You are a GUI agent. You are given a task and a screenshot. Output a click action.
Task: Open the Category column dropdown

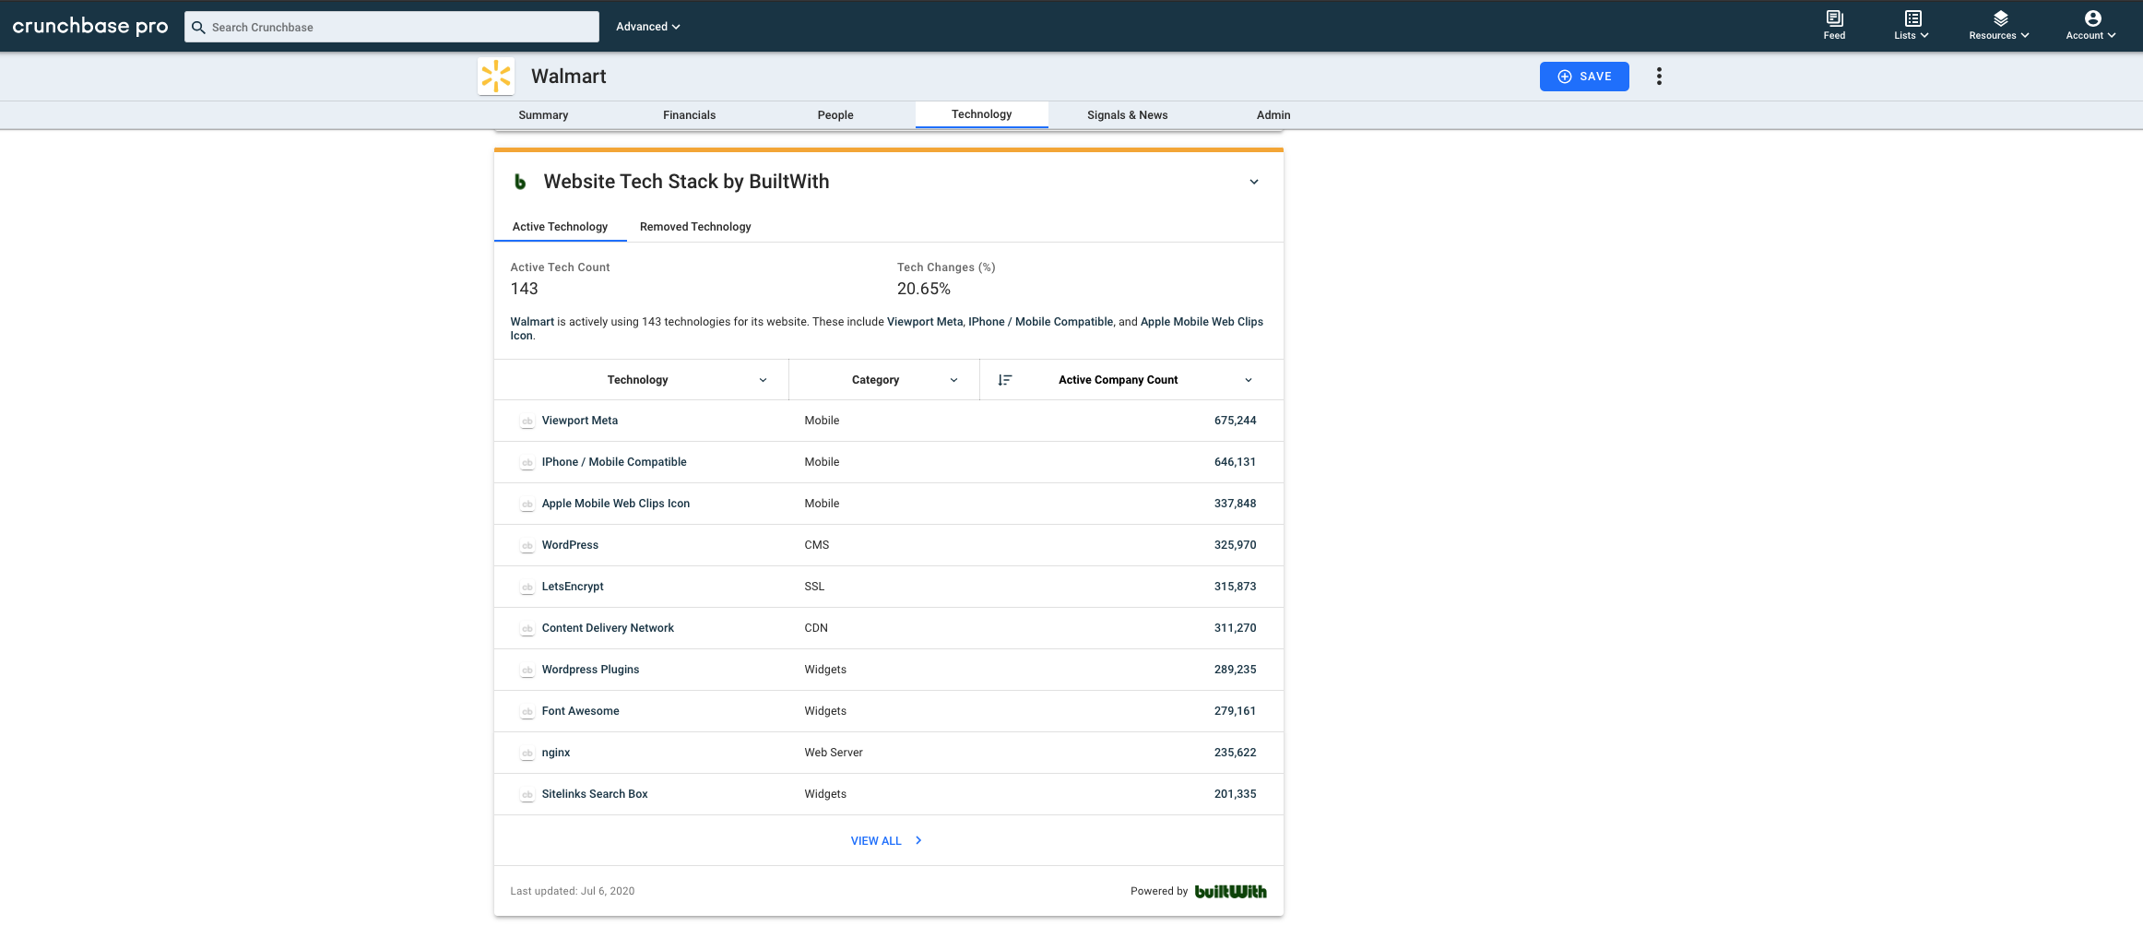coord(953,380)
